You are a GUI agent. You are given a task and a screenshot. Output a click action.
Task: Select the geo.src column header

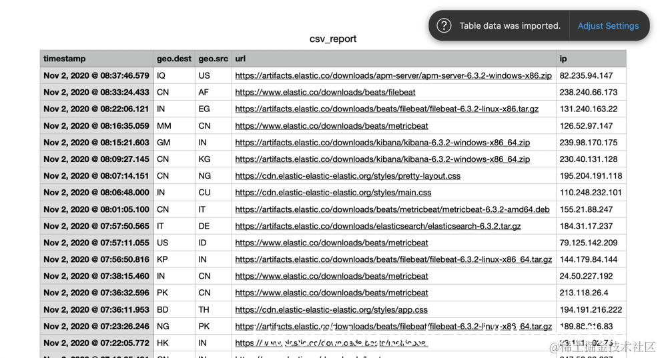[213, 59]
